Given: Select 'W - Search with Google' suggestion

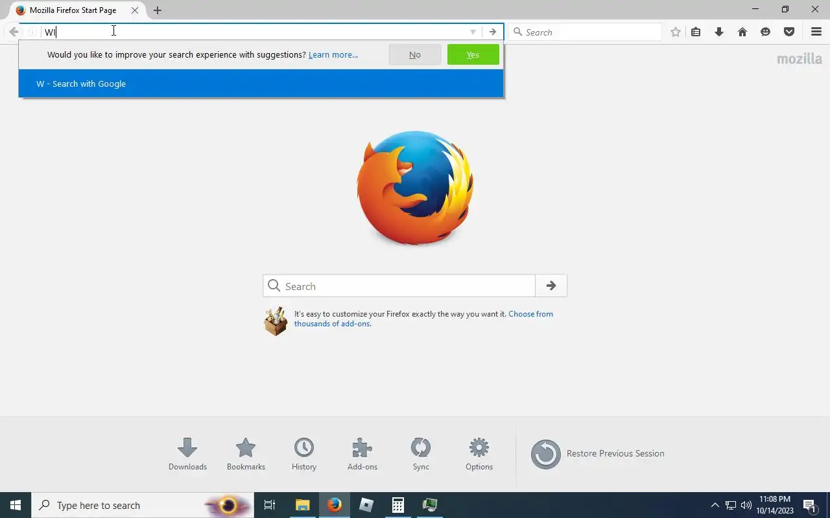Looking at the screenshot, I should pyautogui.click(x=261, y=84).
